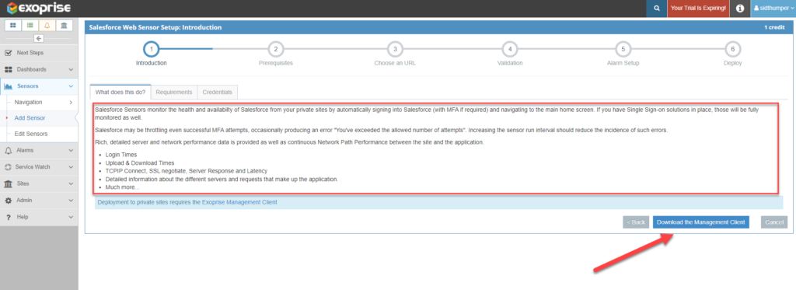Jump to step 5 Alarm Setup circle

623,49
